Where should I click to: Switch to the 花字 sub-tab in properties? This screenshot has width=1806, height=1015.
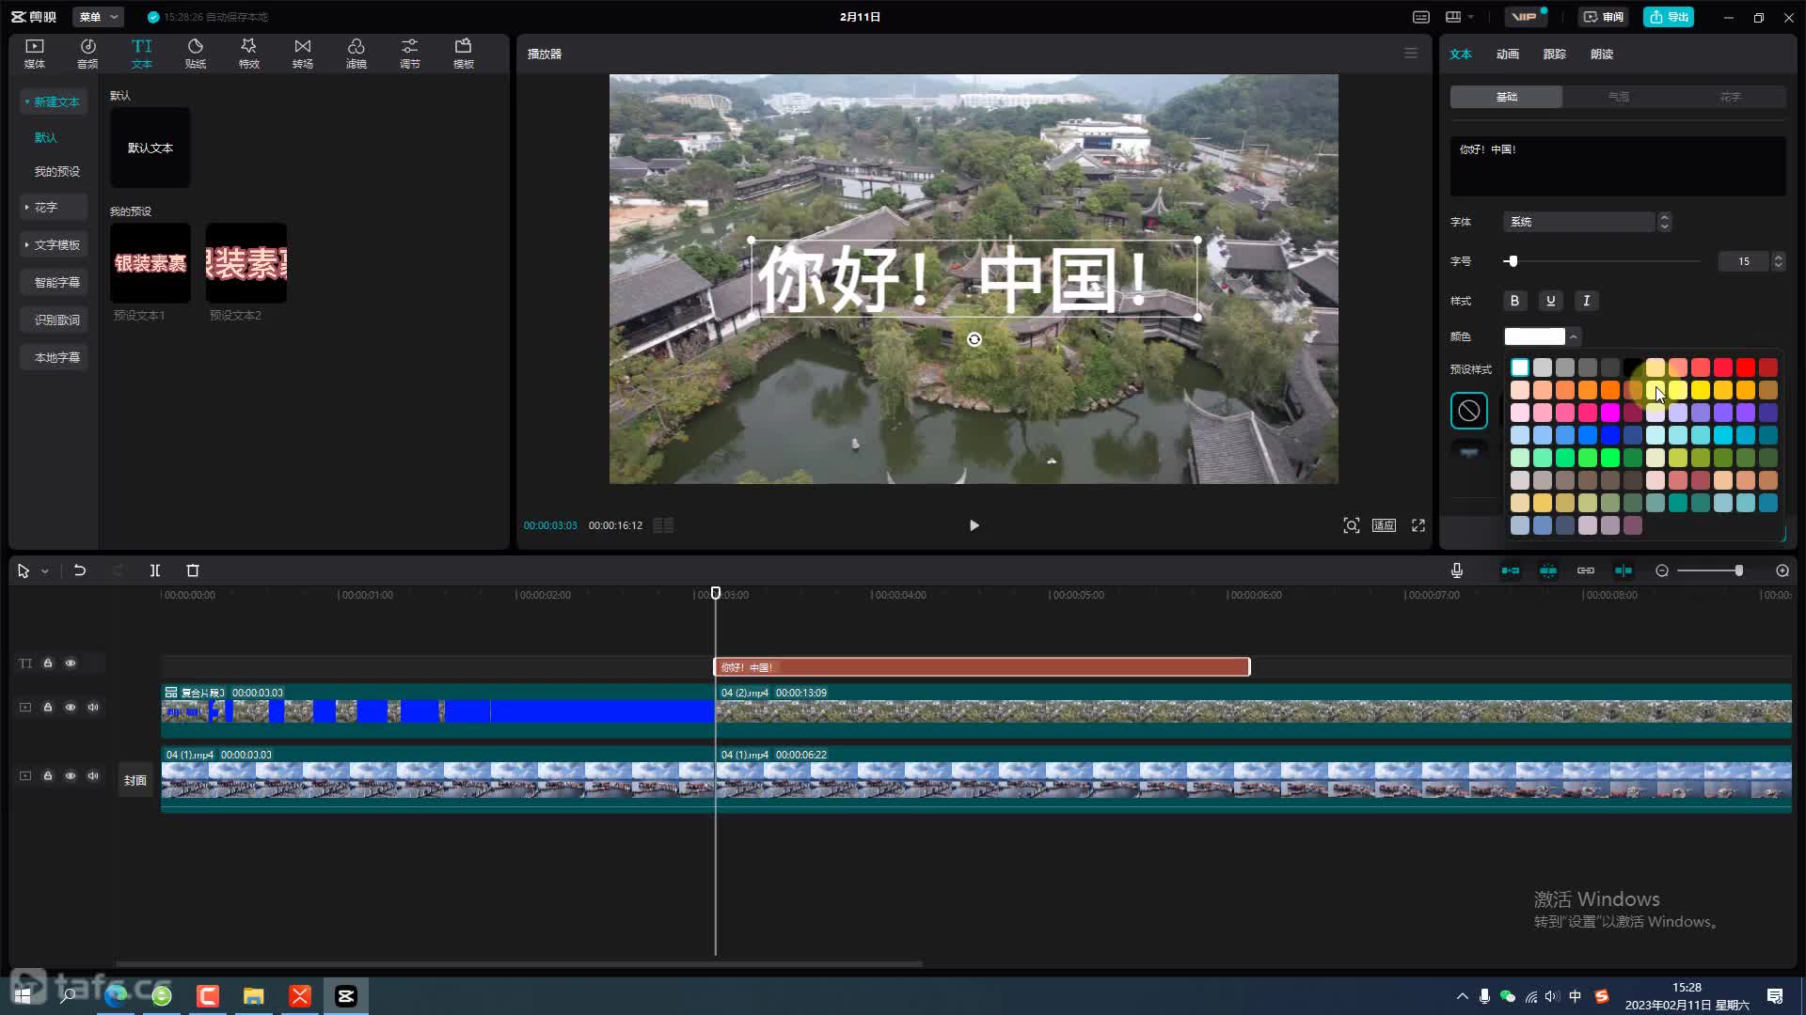1731,97
